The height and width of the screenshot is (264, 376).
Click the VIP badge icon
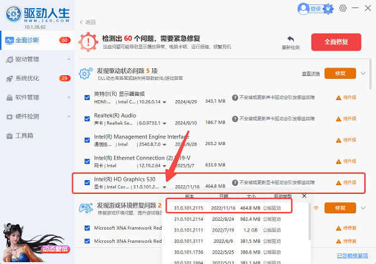(328, 9)
